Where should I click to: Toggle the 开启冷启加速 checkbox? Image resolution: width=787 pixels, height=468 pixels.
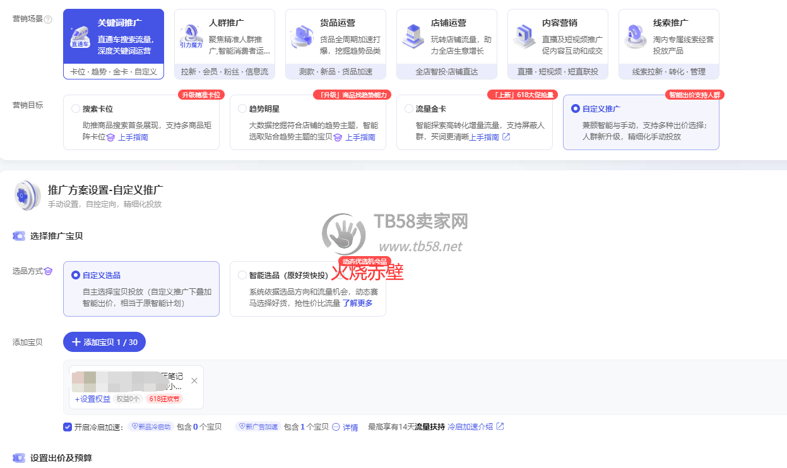click(x=68, y=427)
